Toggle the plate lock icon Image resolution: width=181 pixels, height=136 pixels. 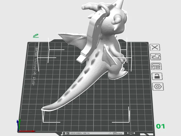pyautogui.click(x=157, y=76)
